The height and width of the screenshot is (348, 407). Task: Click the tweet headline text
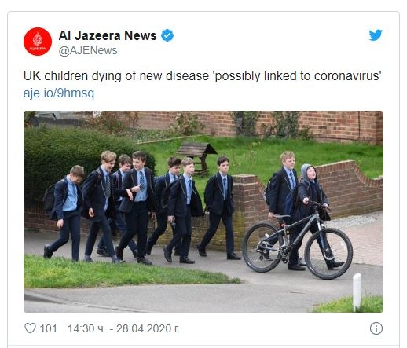[202, 76]
